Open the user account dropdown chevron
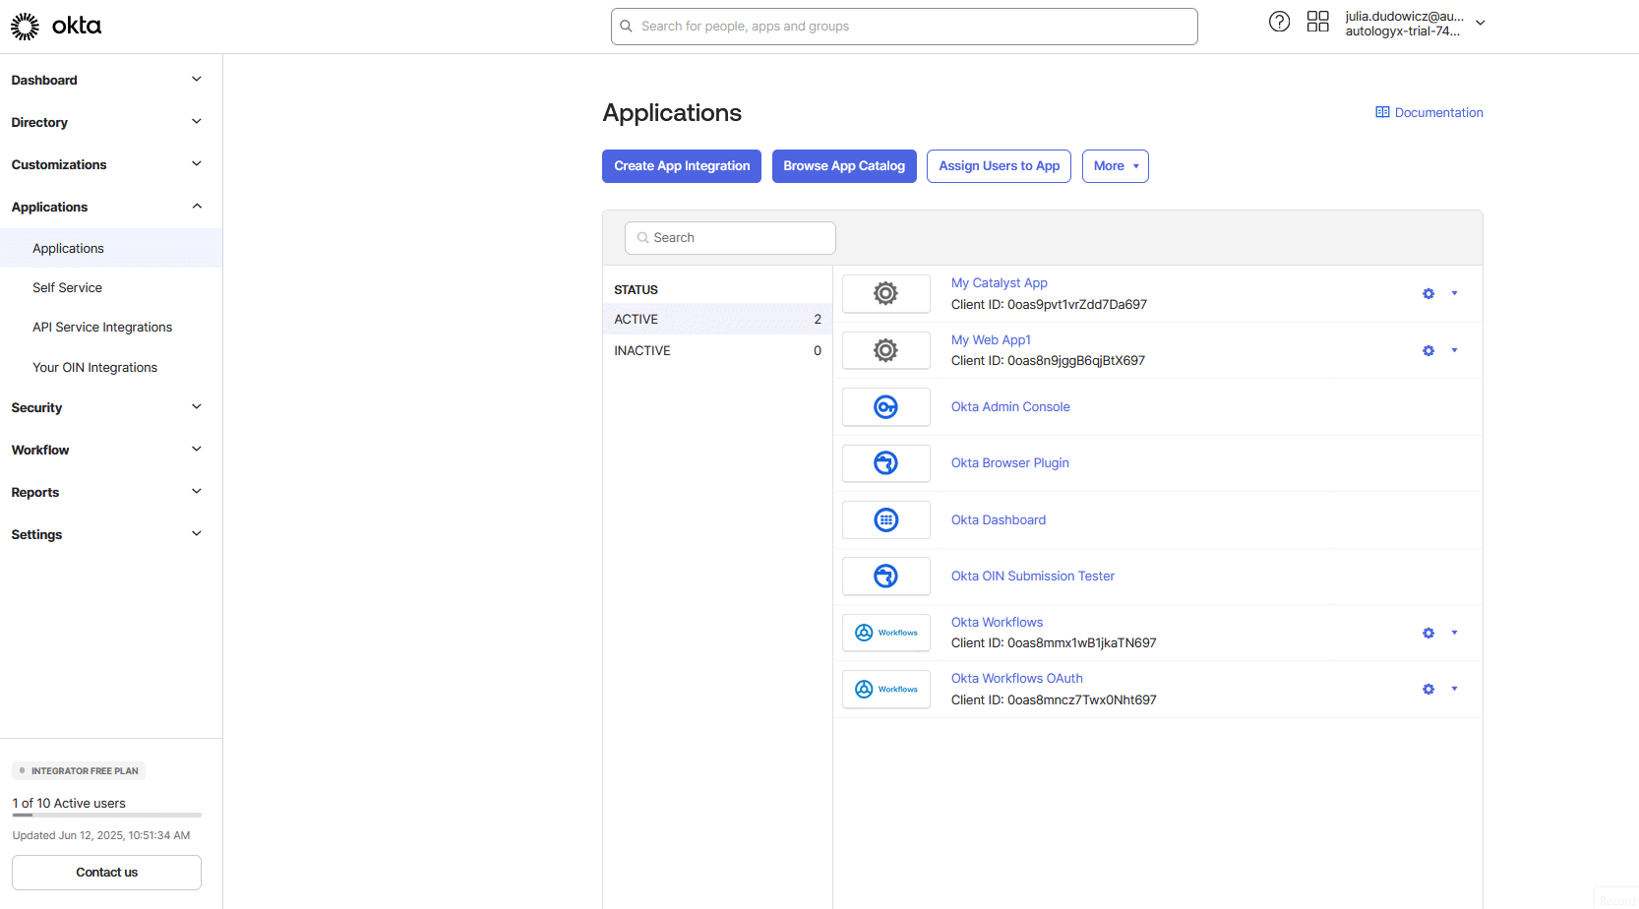This screenshot has height=909, width=1639. coord(1481,23)
